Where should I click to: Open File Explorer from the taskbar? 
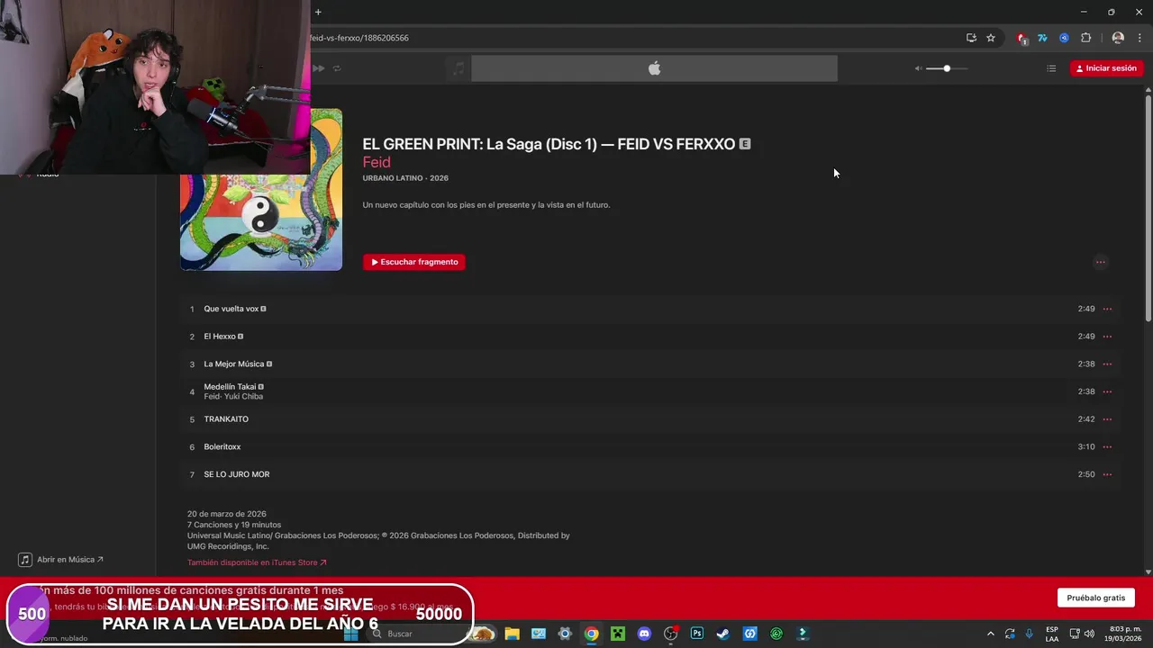click(512, 634)
